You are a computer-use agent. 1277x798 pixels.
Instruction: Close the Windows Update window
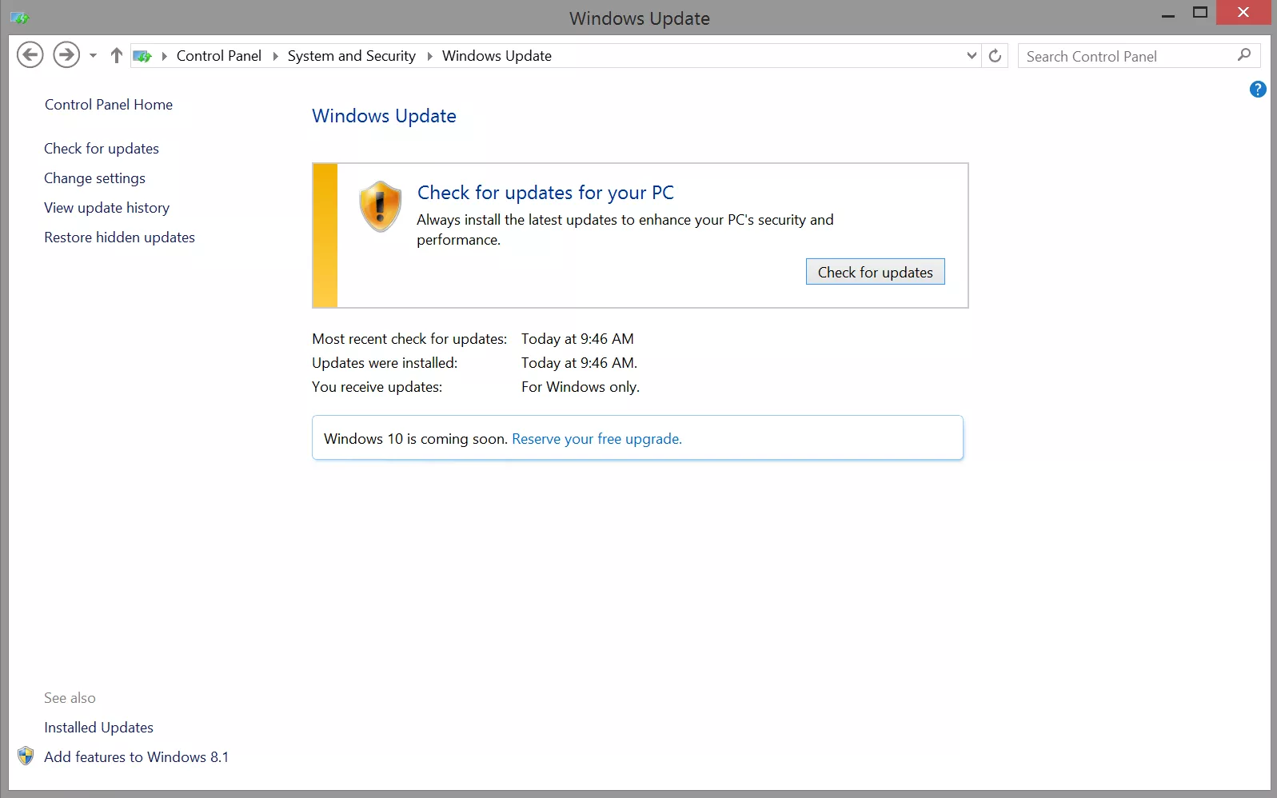[1243, 13]
